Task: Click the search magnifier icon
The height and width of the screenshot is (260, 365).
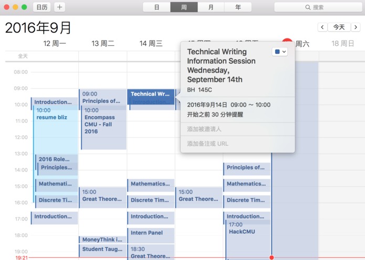Action: (x=308, y=7)
